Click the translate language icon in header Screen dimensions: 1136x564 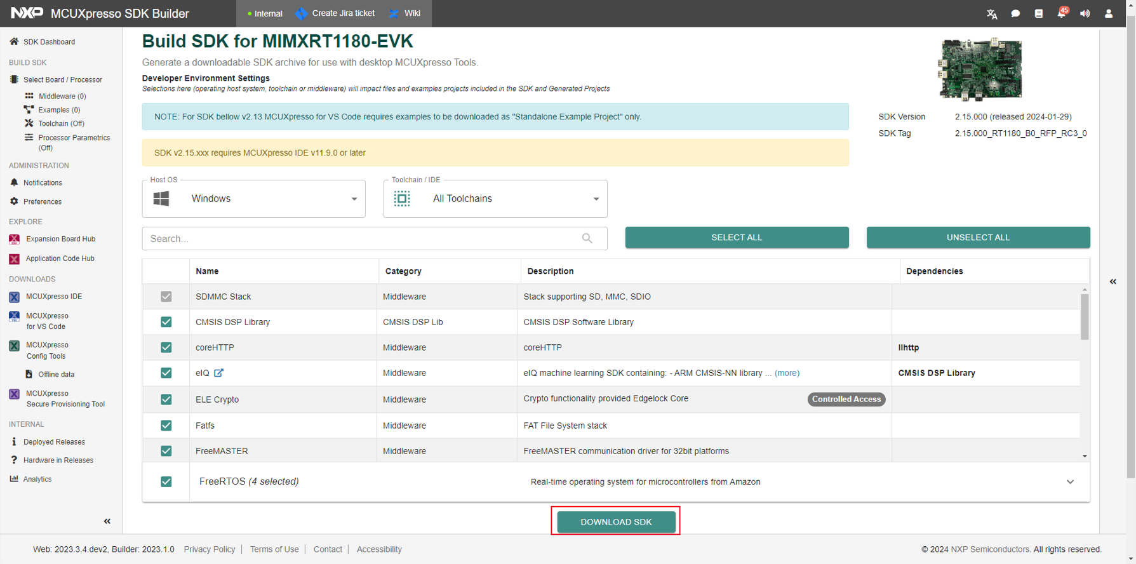point(992,13)
